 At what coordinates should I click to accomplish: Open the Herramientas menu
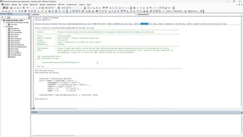point(52,5)
